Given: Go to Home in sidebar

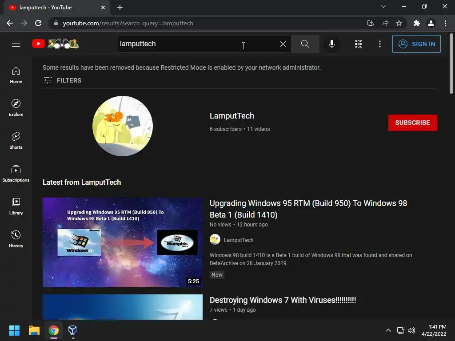Looking at the screenshot, I should 16,75.
